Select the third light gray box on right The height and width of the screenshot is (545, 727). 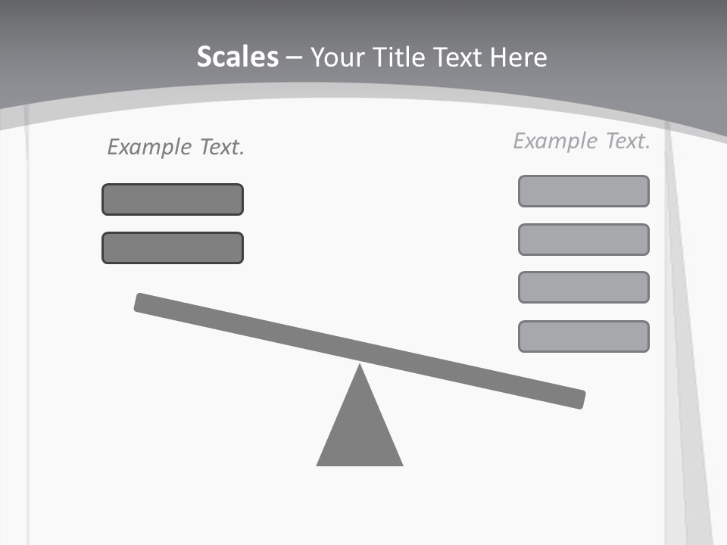583,287
